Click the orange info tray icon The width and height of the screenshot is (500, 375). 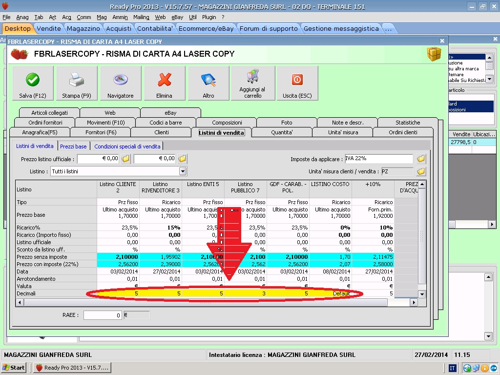click(485, 368)
